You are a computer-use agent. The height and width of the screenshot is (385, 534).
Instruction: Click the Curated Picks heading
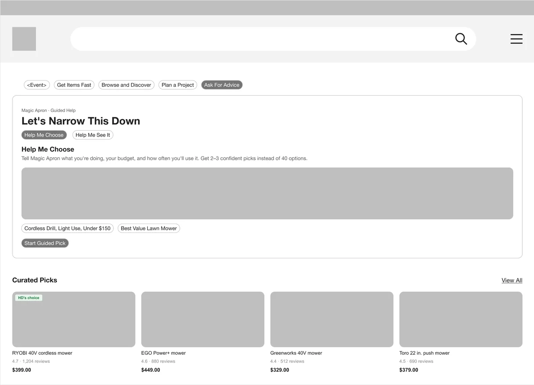click(35, 280)
